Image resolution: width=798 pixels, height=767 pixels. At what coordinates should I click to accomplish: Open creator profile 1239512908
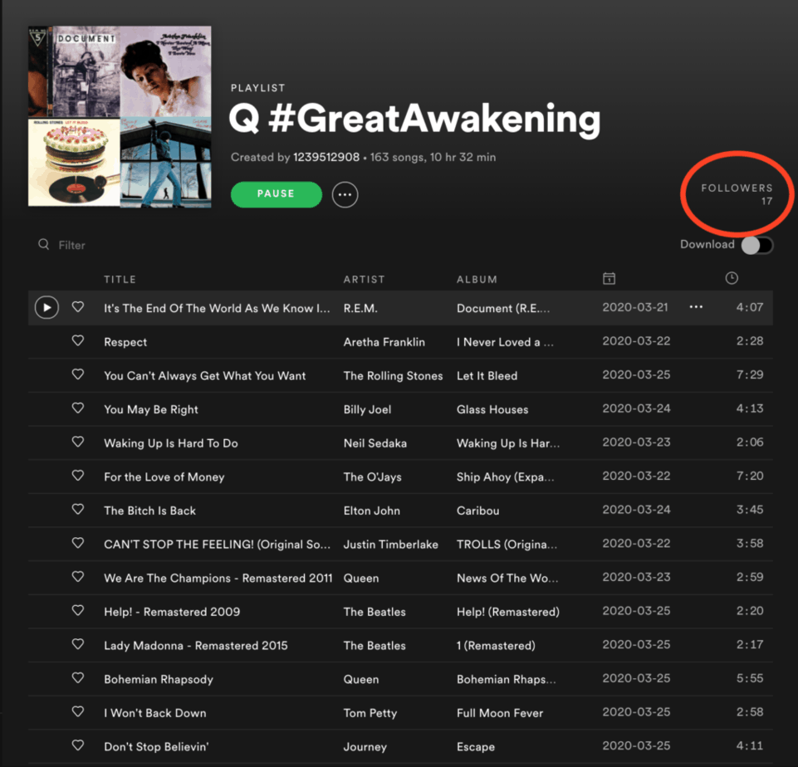pos(326,157)
